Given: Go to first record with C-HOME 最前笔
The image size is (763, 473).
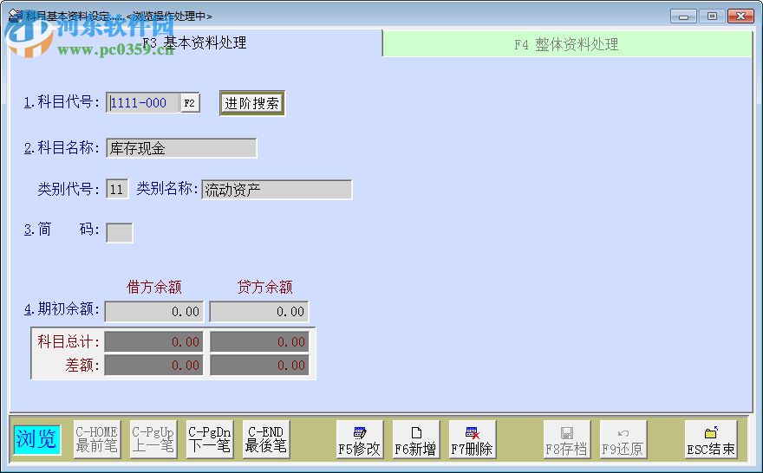Looking at the screenshot, I should tap(97, 439).
